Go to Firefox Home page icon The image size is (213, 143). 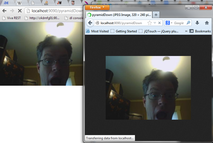tap(207, 23)
